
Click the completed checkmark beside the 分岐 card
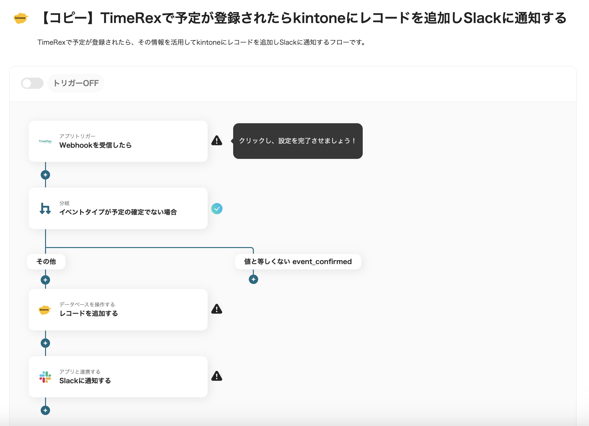click(x=217, y=209)
